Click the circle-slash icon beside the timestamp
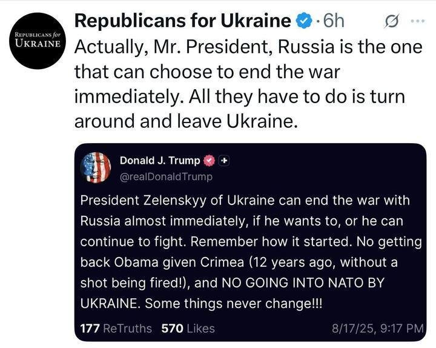Viewport: 436px width, 348px height. 392,22
